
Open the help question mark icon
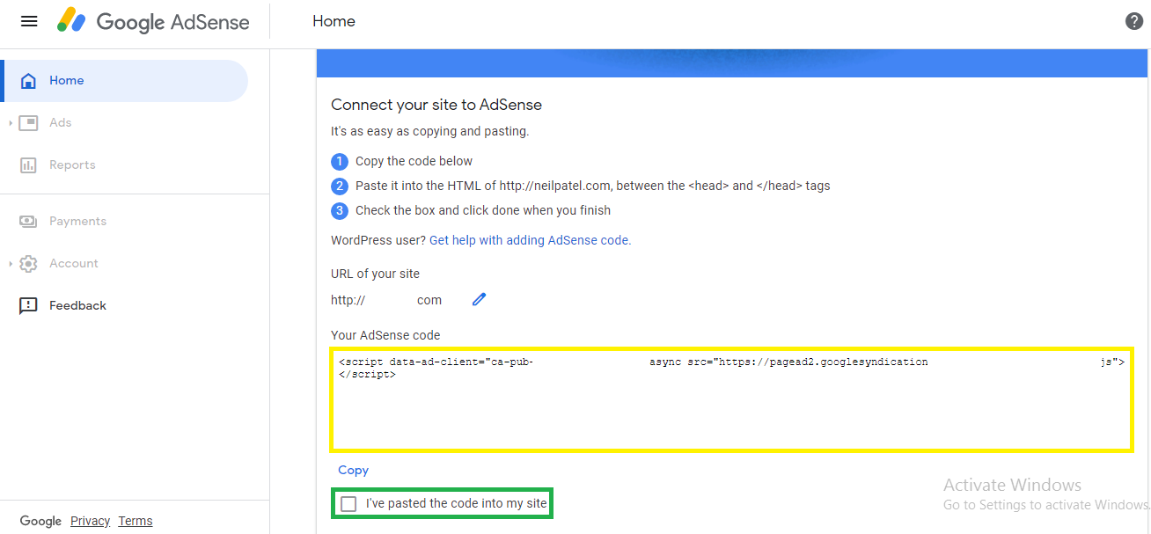(1134, 20)
